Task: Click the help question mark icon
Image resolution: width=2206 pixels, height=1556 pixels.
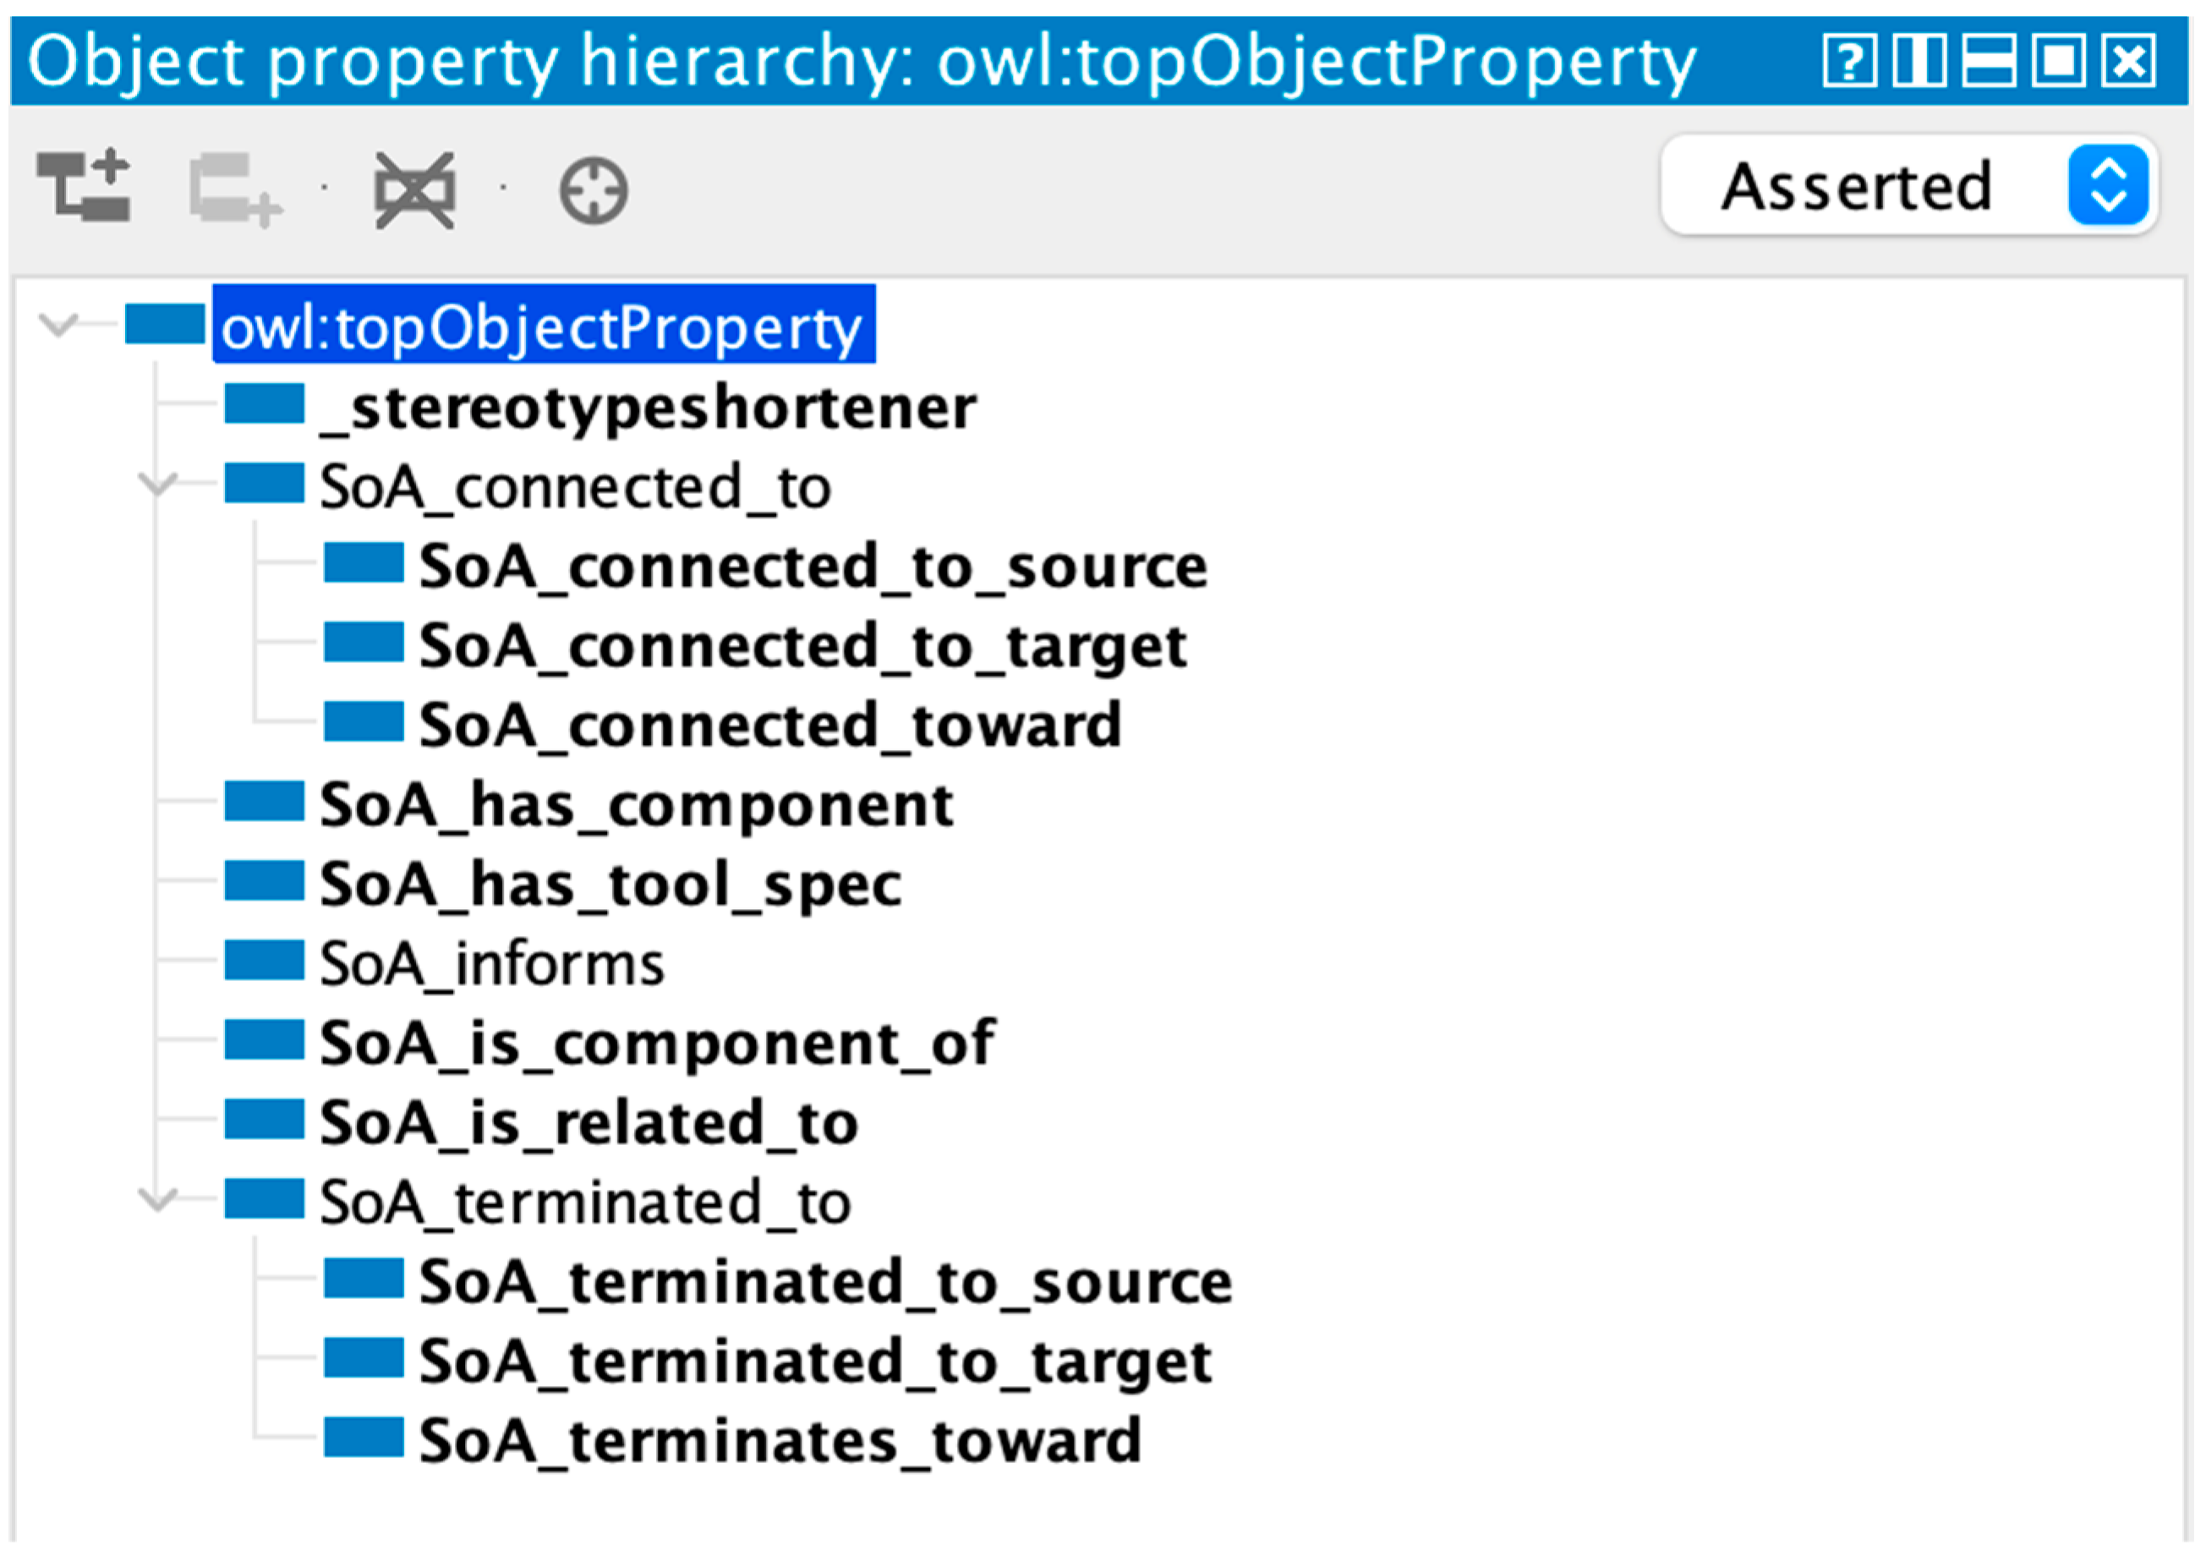Action: pyautogui.click(x=1847, y=62)
